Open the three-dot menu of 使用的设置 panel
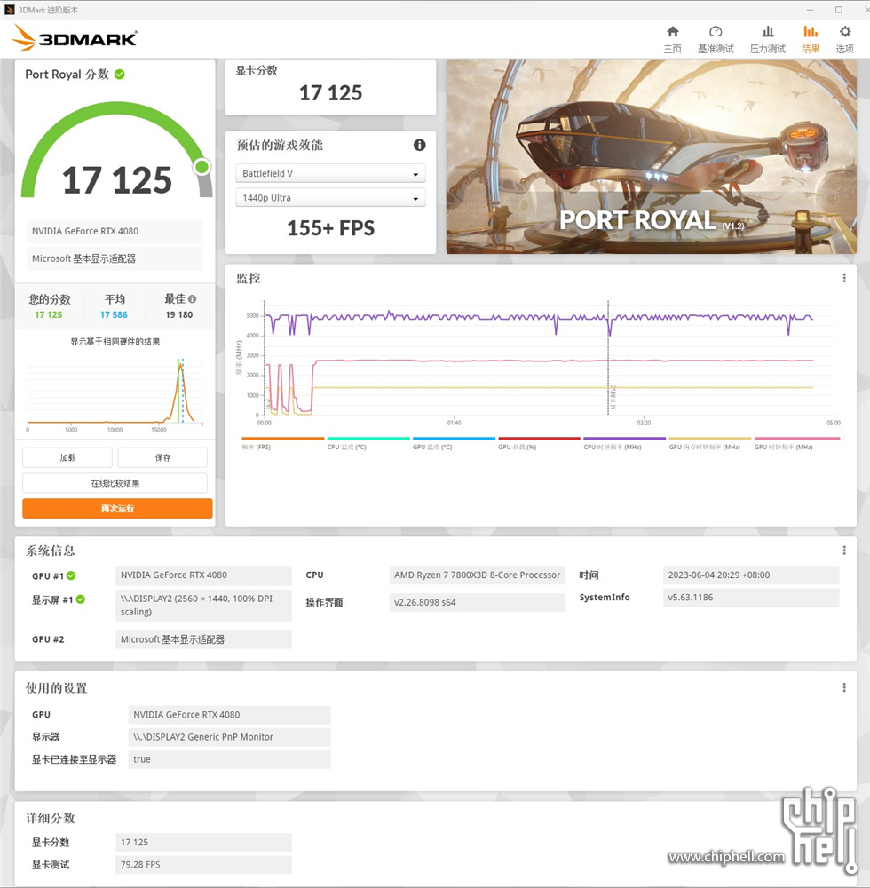 pos(844,687)
